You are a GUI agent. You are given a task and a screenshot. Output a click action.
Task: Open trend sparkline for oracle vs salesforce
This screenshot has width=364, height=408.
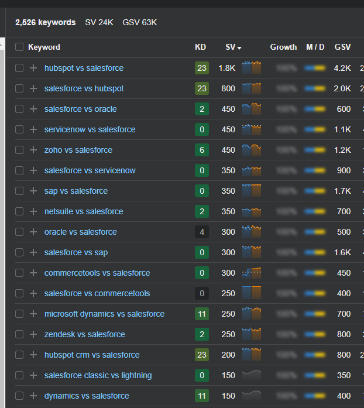[x=252, y=231]
